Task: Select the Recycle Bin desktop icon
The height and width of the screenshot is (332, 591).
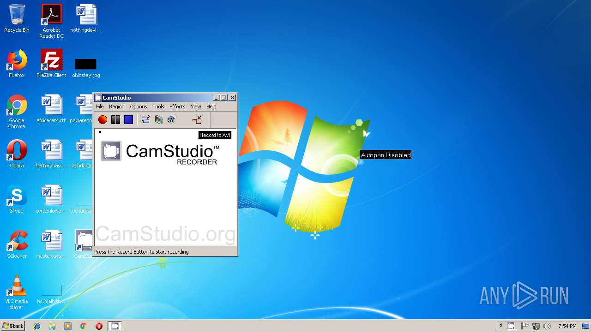Action: (17, 18)
